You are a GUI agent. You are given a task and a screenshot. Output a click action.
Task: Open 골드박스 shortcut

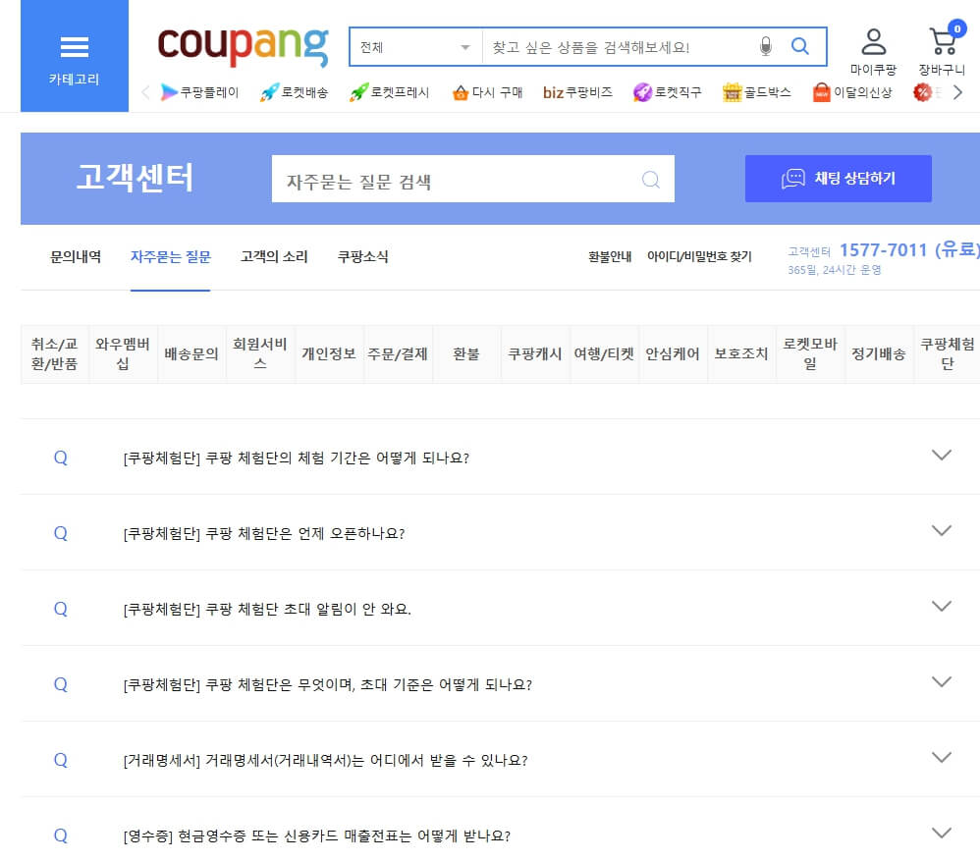[x=756, y=92]
